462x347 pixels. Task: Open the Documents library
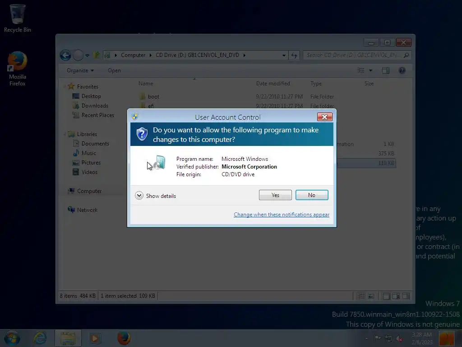click(95, 144)
